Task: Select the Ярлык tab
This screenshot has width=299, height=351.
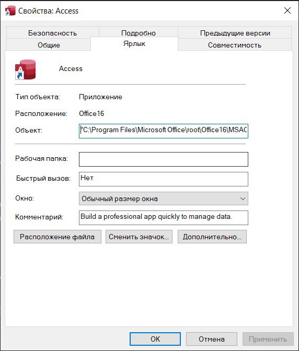Action: coord(134,43)
